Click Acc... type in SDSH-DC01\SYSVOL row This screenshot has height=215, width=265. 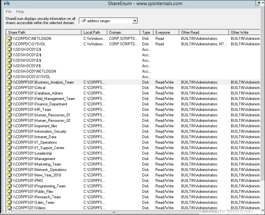pos(147,77)
